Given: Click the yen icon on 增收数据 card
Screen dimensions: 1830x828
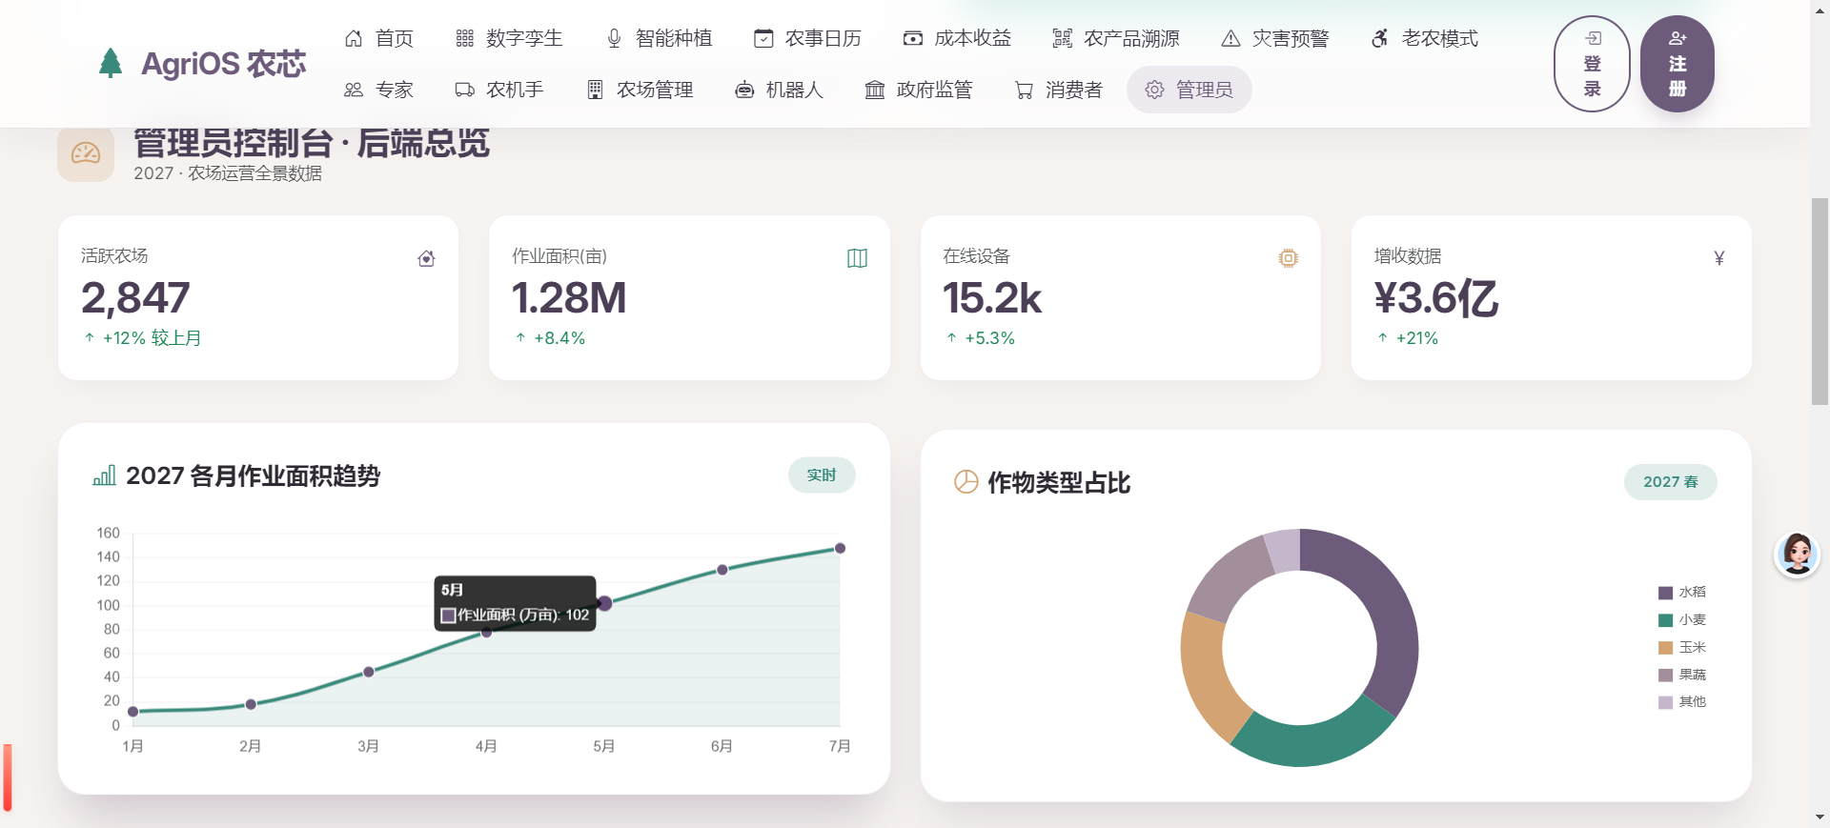Looking at the screenshot, I should point(1718,258).
